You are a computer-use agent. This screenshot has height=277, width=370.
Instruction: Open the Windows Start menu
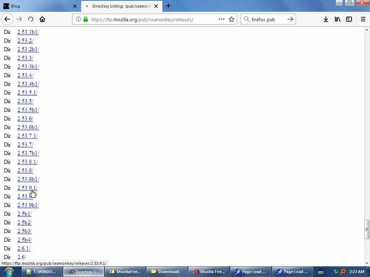point(9,272)
